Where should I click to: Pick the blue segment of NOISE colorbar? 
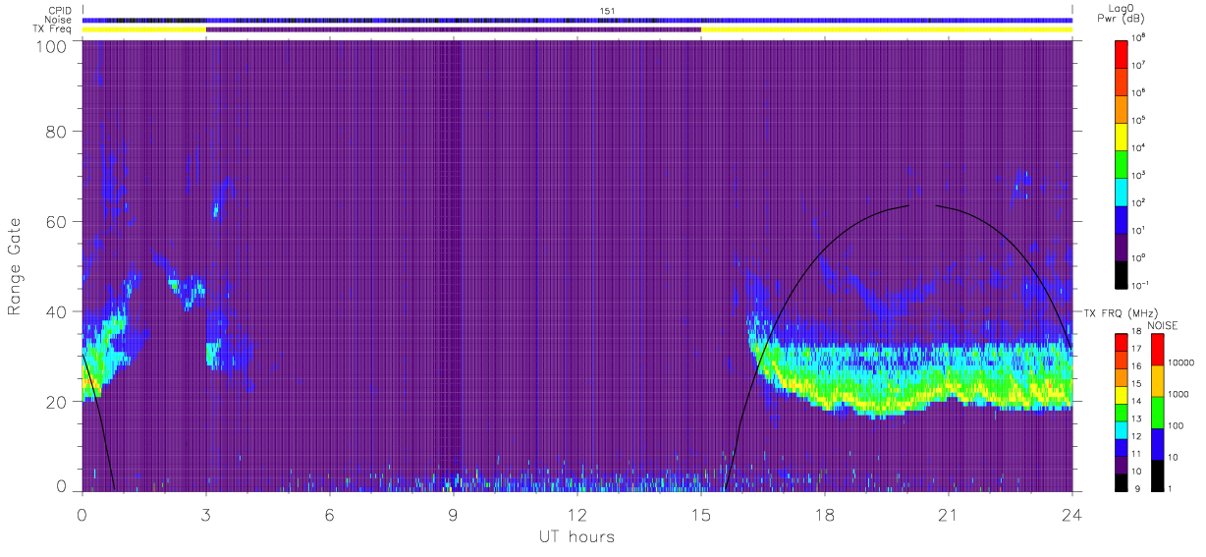point(1158,443)
